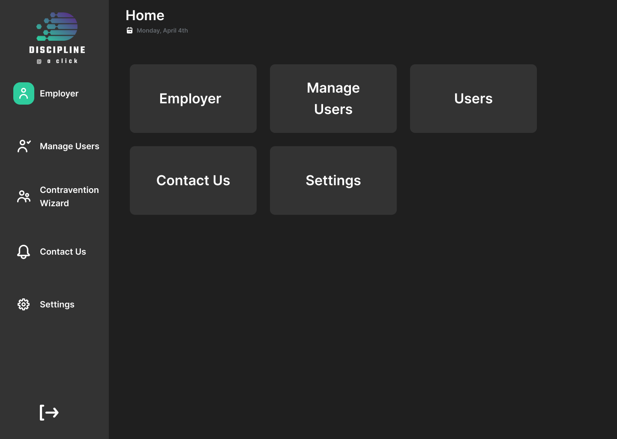Image resolution: width=617 pixels, height=439 pixels.
Task: Click the logout arrow icon
Action: [49, 412]
